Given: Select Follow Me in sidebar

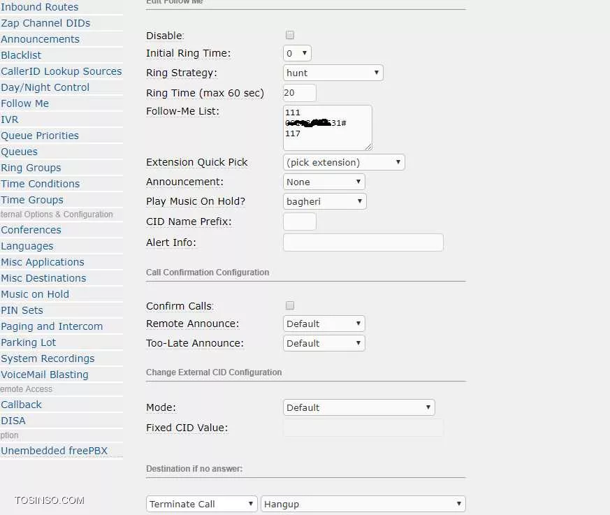Looking at the screenshot, I should [25, 103].
